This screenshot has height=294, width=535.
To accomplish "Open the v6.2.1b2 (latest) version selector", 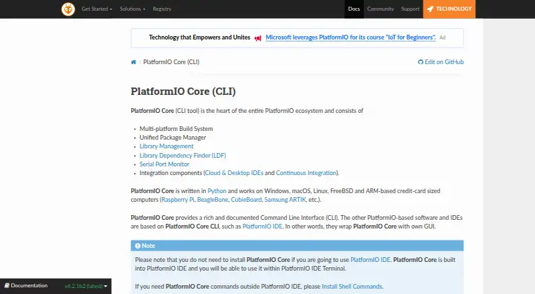I will pos(86,286).
